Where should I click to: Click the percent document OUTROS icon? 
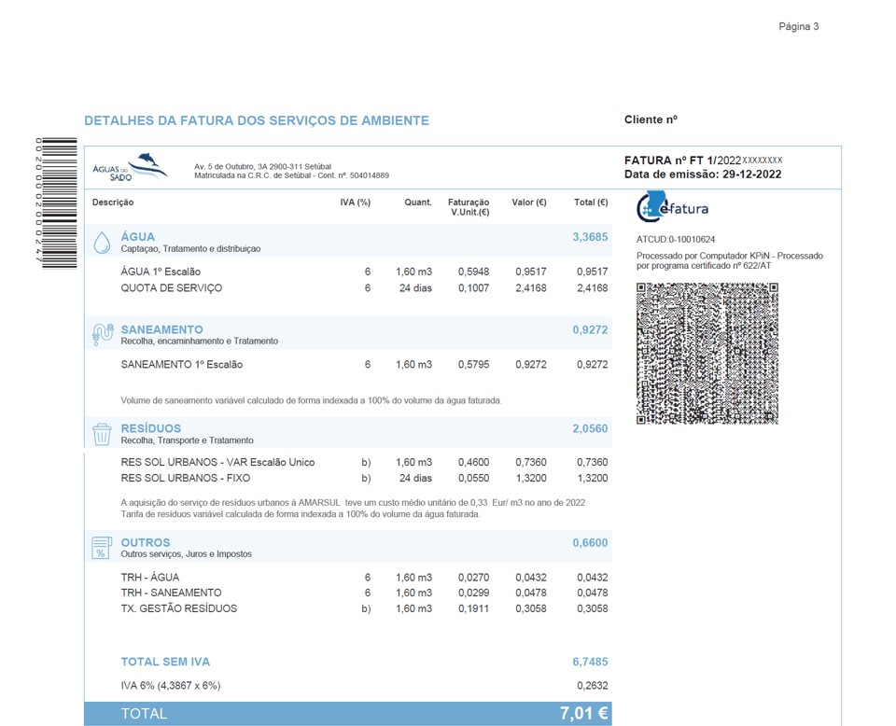click(x=102, y=548)
